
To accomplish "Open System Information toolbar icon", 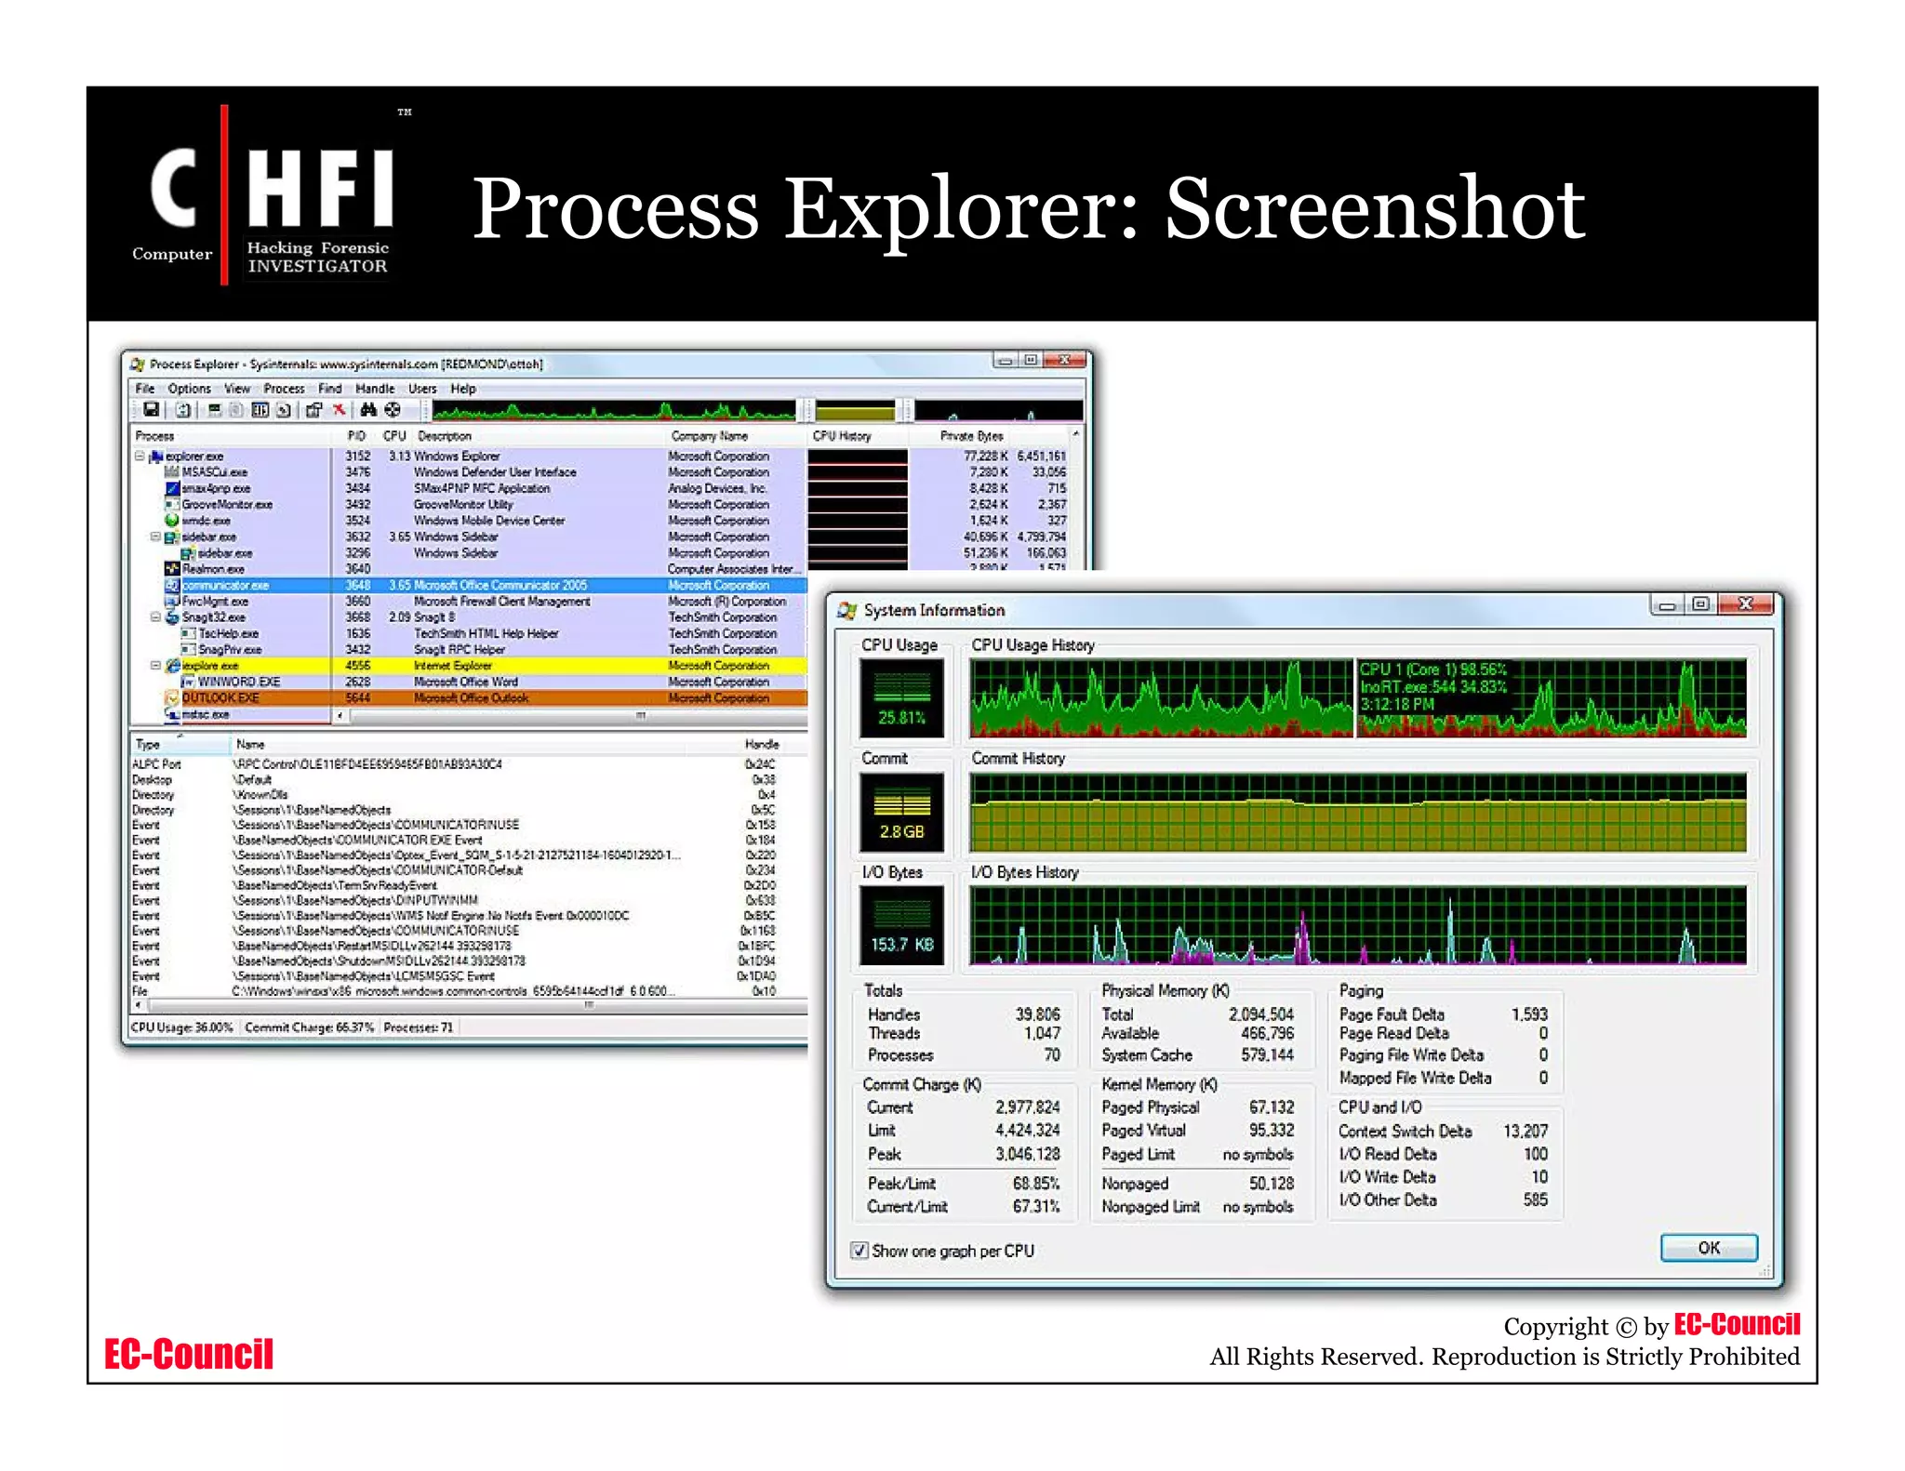I will 215,410.
